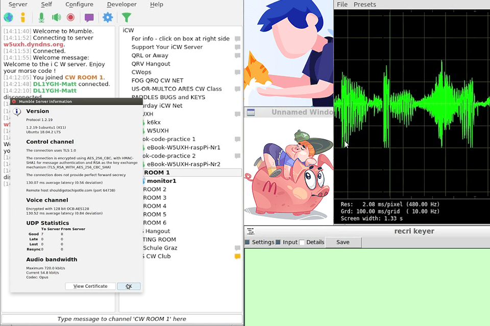Toggle the Settings checkbox in recri keyer

click(248, 242)
